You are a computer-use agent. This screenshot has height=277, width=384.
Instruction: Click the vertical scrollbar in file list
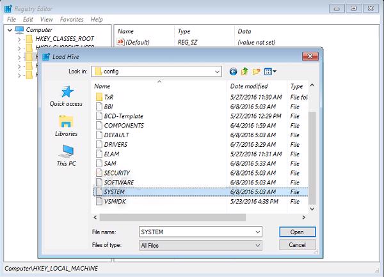coord(312,158)
